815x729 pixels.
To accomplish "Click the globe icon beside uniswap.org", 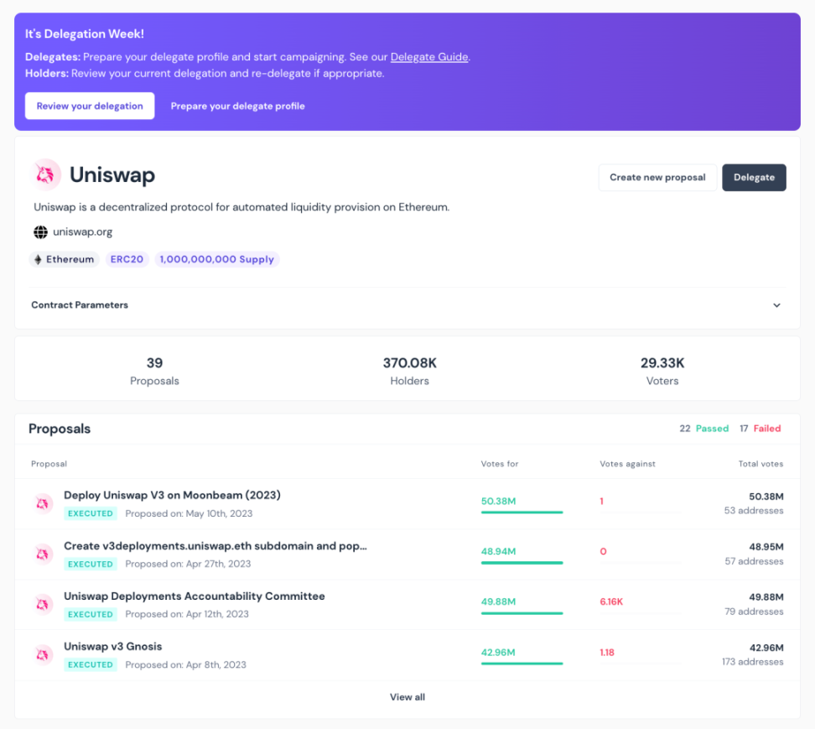I will point(40,232).
